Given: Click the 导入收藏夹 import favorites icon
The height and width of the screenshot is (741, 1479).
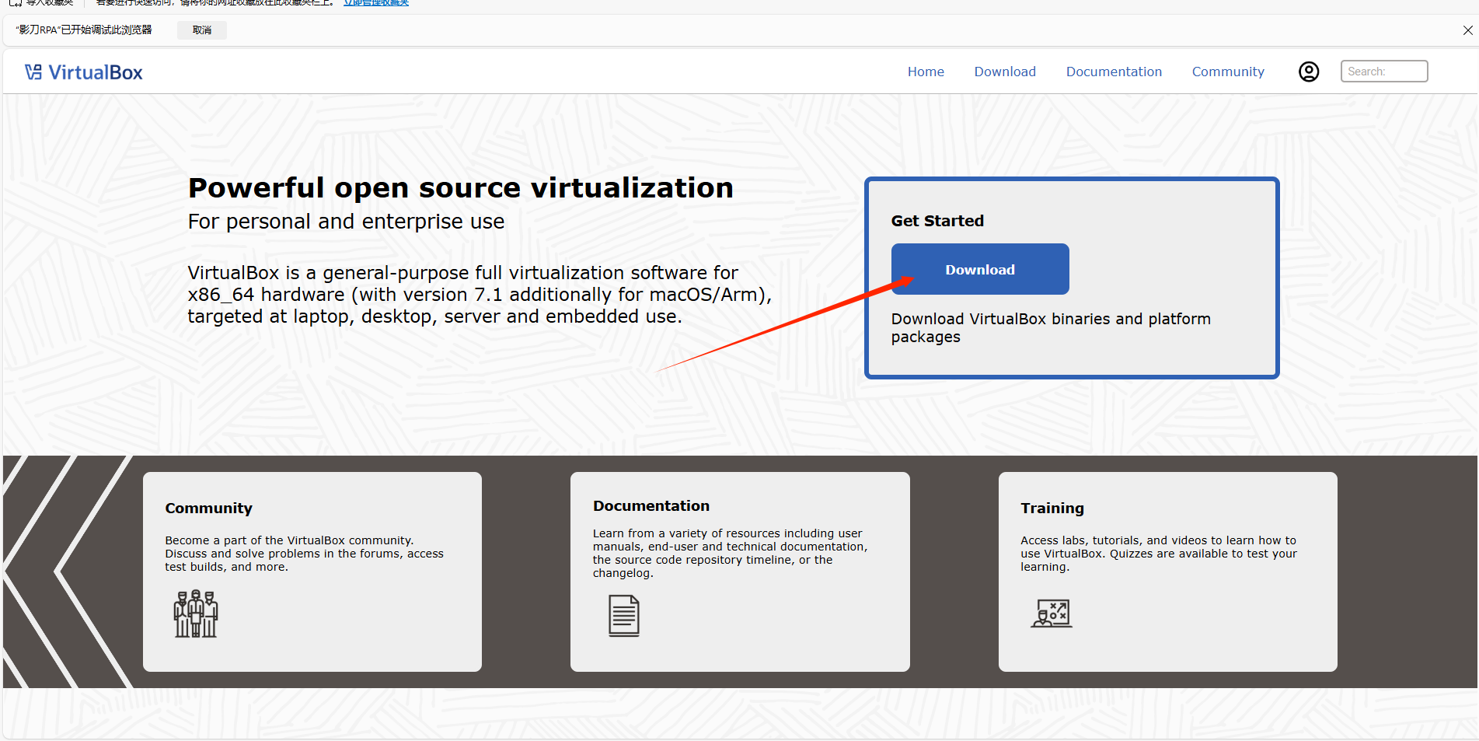Looking at the screenshot, I should pyautogui.click(x=16, y=2).
